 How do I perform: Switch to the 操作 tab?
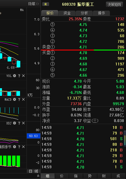(x=101, y=13)
